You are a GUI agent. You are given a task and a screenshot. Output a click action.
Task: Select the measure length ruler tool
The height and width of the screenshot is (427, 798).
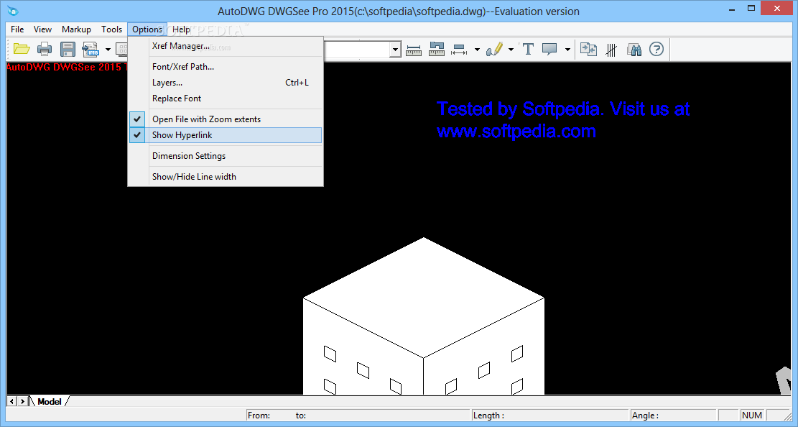pyautogui.click(x=414, y=50)
